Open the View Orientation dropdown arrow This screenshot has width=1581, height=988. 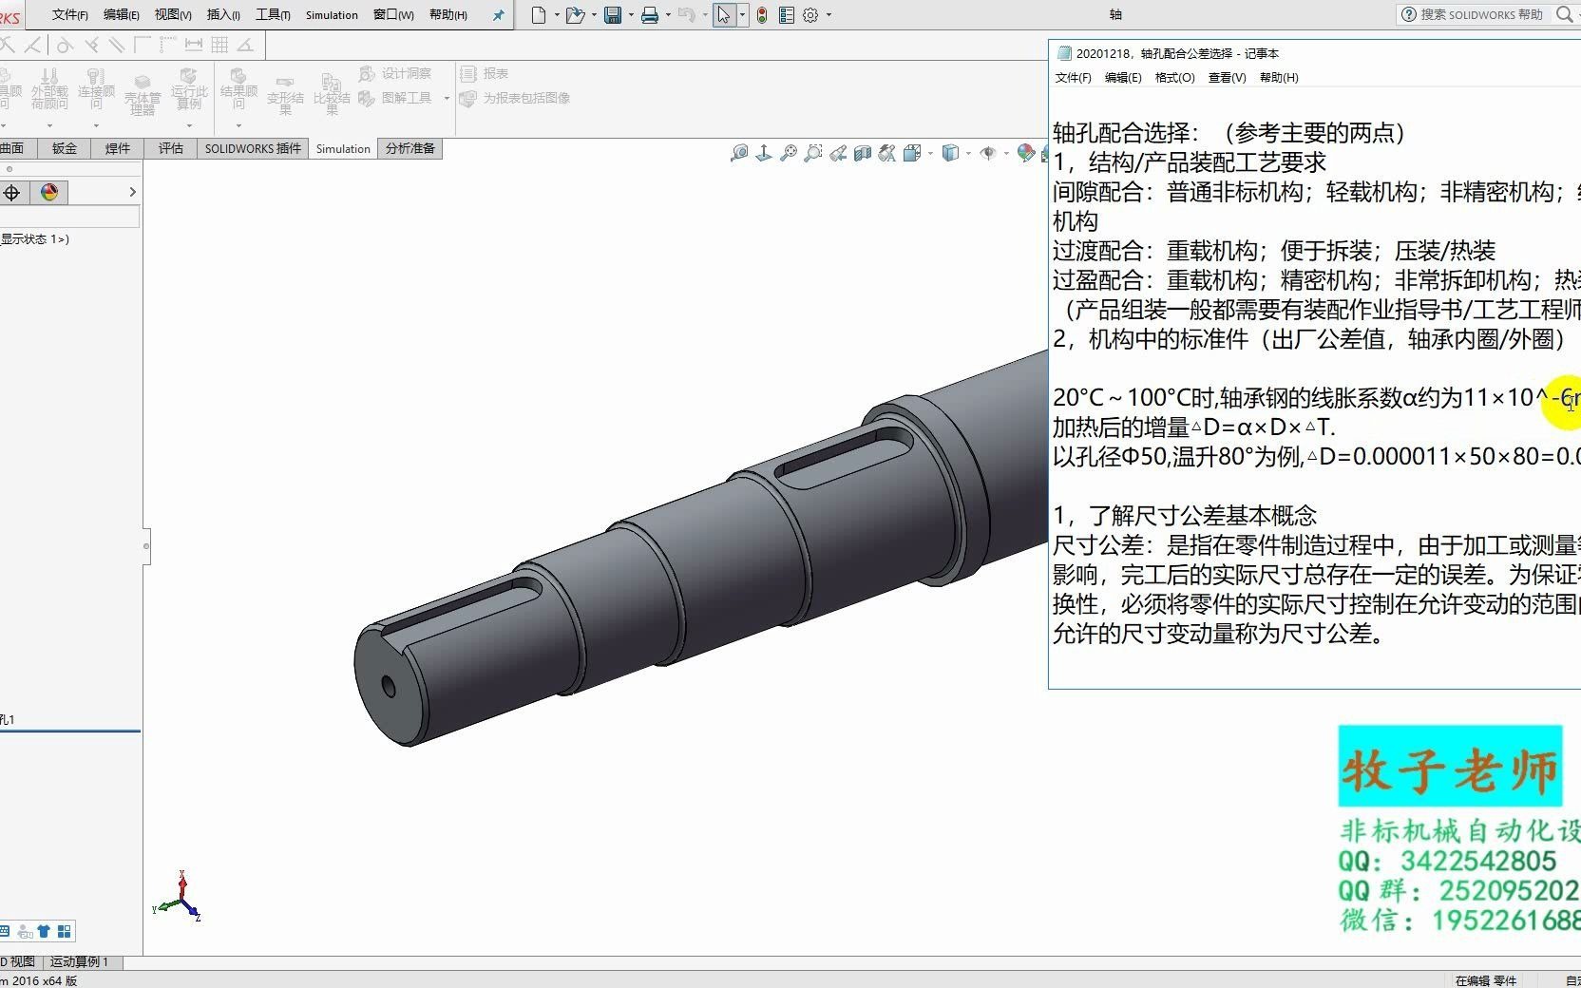[929, 153]
